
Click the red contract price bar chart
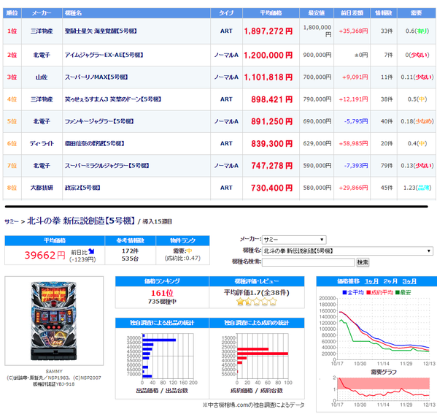[x=256, y=359]
